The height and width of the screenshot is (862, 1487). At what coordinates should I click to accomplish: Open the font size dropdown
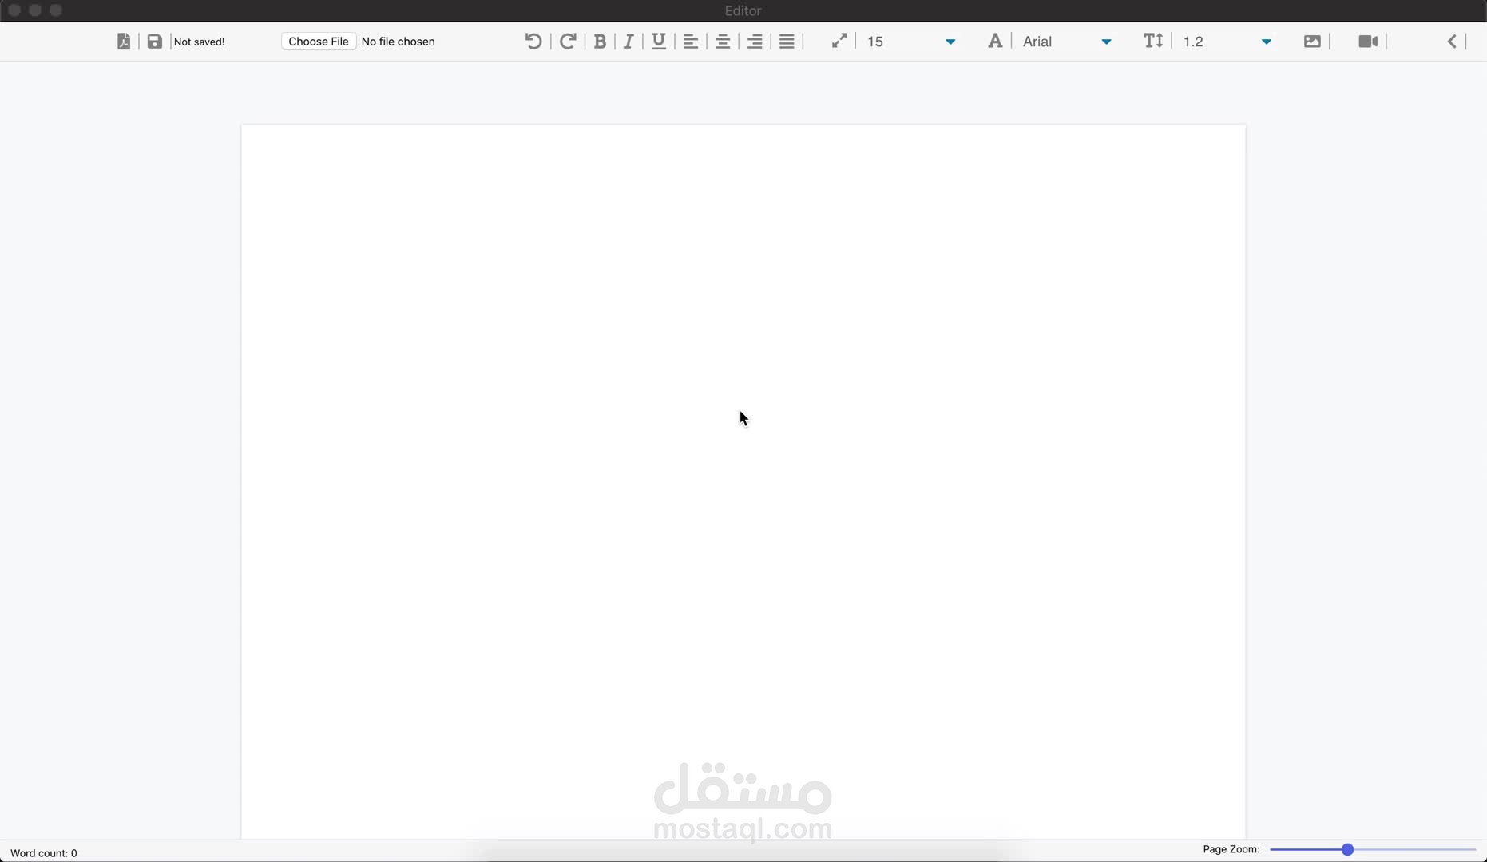(x=950, y=41)
